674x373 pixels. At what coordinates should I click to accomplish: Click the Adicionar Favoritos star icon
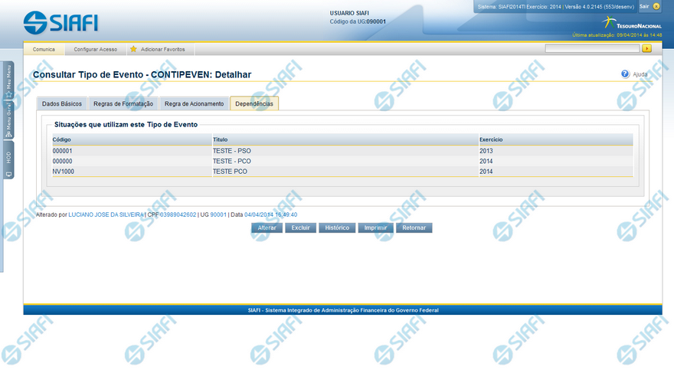point(133,49)
